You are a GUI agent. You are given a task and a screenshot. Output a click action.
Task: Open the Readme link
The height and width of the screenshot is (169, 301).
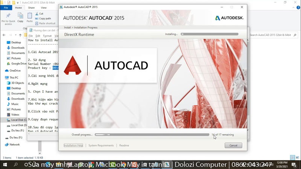pyautogui.click(x=124, y=145)
